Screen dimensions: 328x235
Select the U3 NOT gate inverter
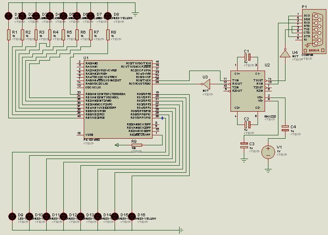coord(206,84)
